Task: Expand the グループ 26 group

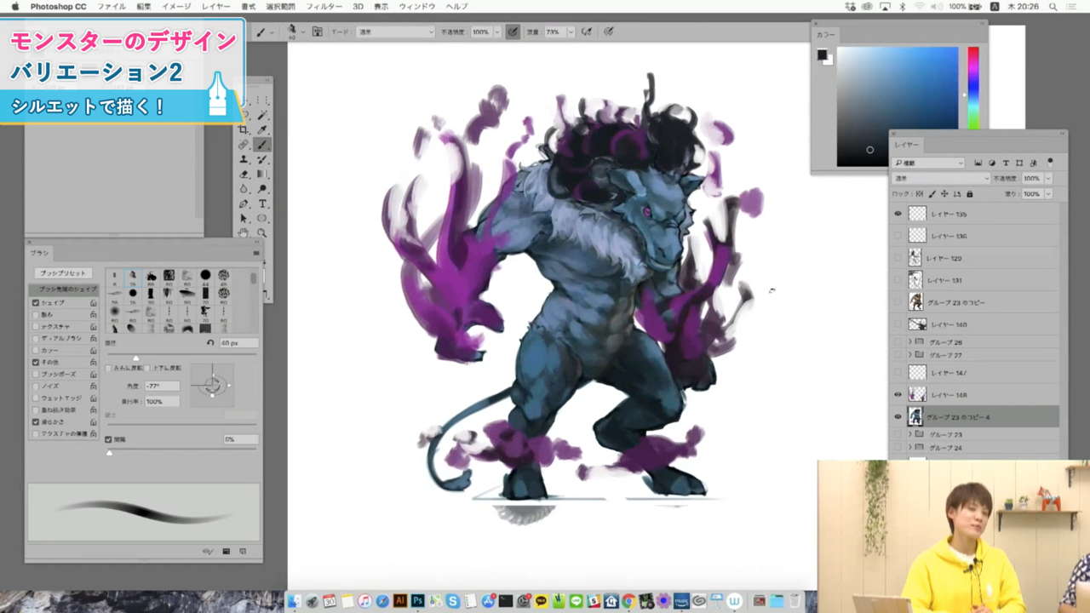Action: pos(909,340)
